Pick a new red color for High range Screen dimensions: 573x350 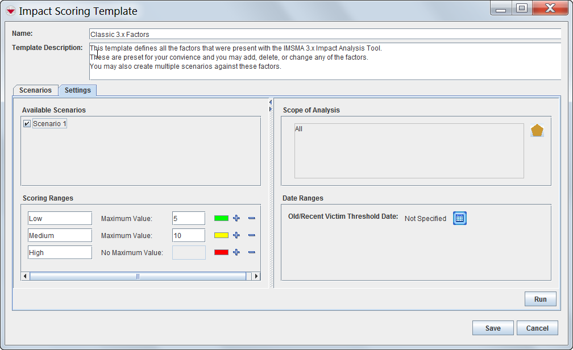[x=221, y=252]
